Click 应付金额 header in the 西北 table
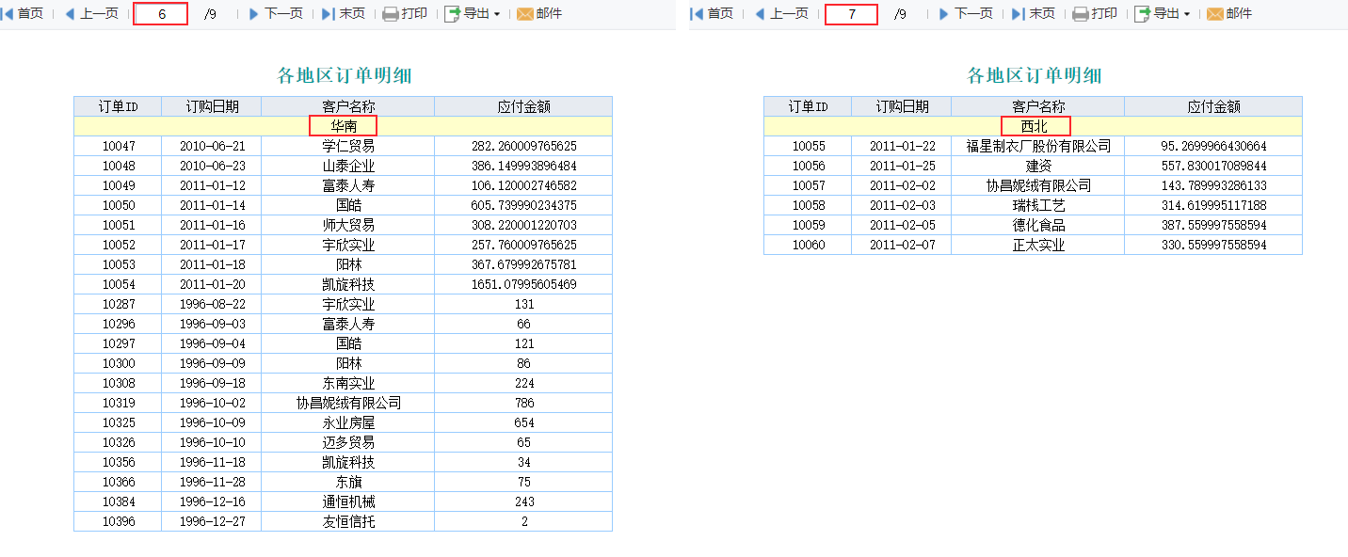Image resolution: width=1348 pixels, height=557 pixels. 1214,106
